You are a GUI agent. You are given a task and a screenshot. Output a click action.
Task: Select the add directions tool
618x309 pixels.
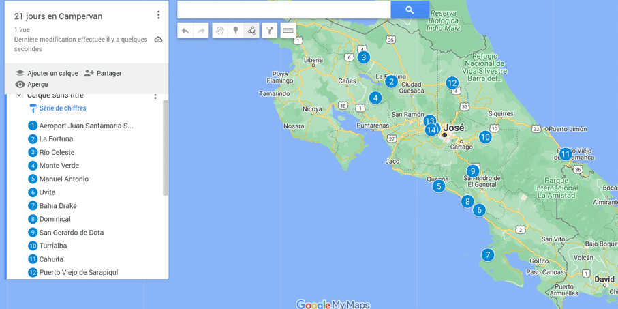[270, 31]
